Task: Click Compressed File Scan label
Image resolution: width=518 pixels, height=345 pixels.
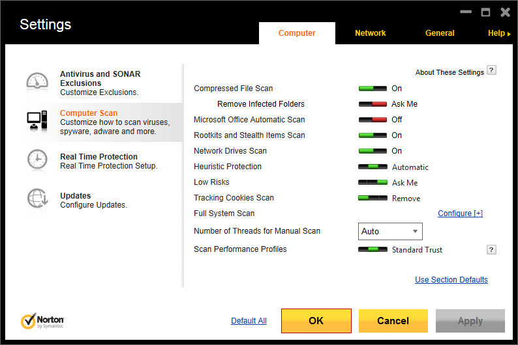Action: pyautogui.click(x=234, y=89)
